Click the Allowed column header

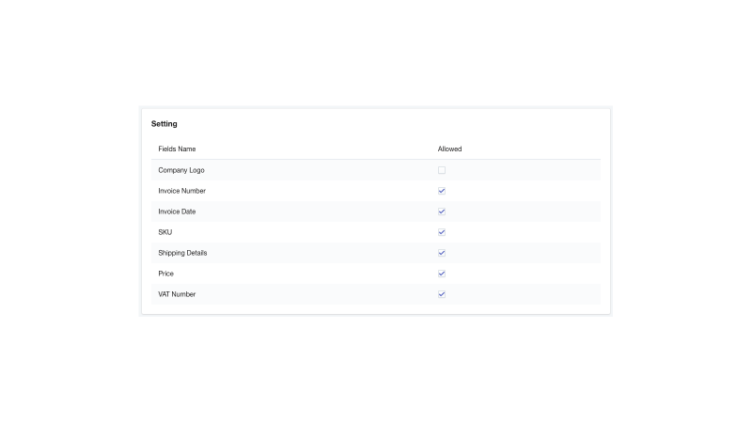tap(449, 149)
